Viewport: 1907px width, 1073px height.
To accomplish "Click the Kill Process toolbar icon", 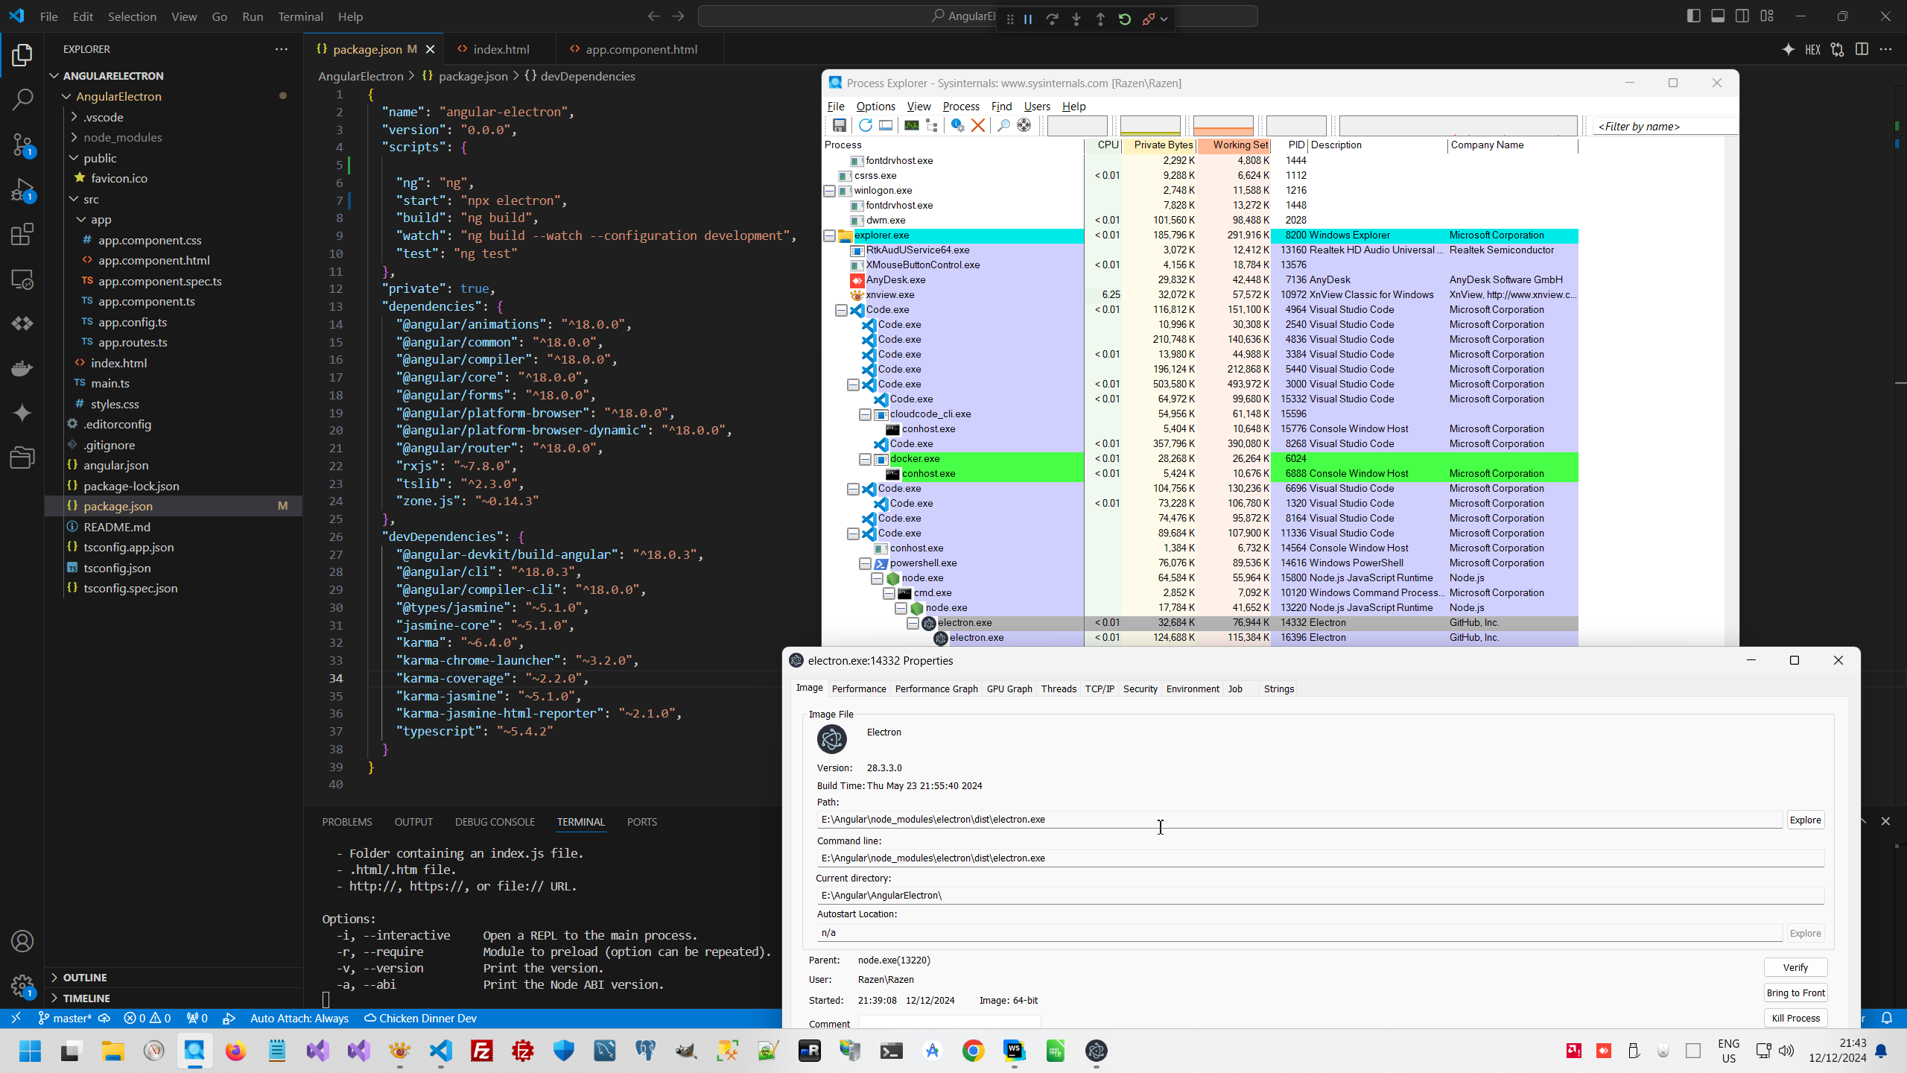I will coord(978,125).
